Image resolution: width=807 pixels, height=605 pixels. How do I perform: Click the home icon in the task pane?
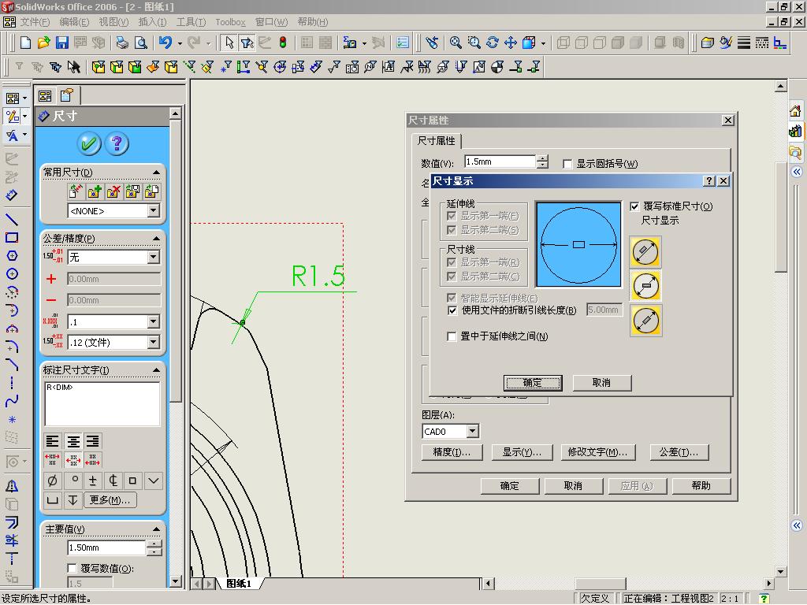pyautogui.click(x=795, y=110)
